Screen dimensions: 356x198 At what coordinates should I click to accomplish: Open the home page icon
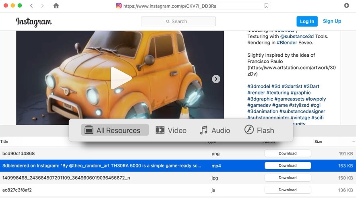point(56,6)
